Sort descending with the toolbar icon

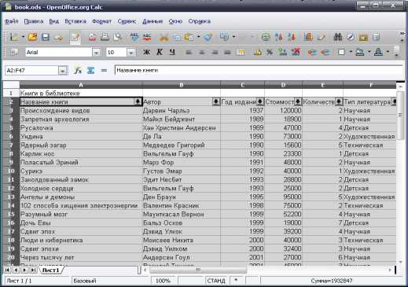[292, 37]
